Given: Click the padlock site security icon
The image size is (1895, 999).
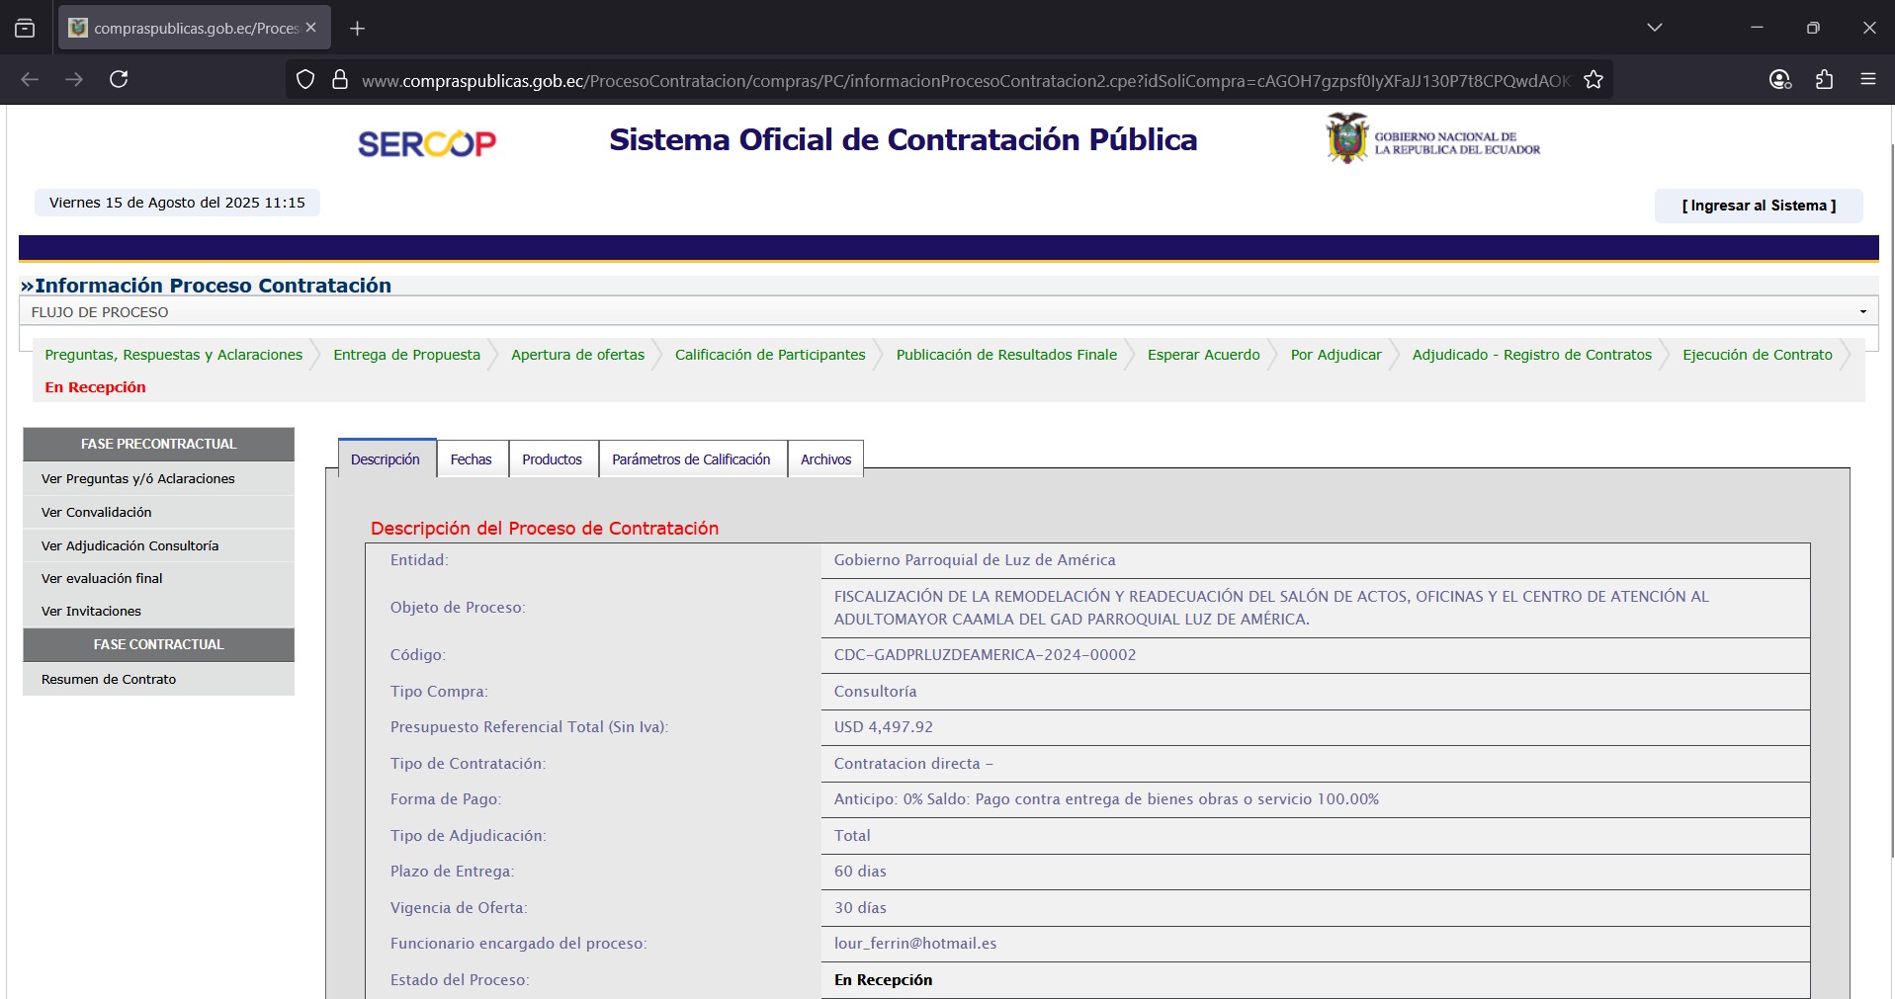Looking at the screenshot, I should click(340, 80).
